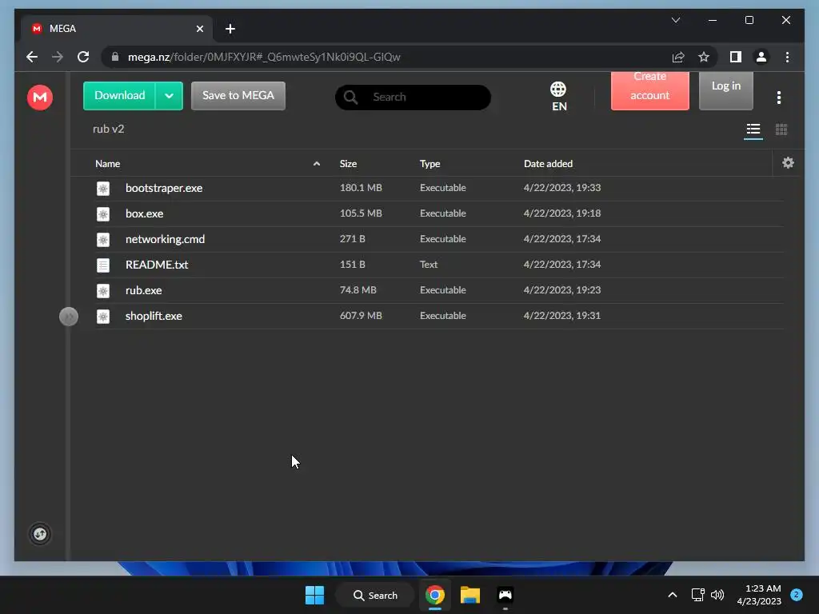Switch to grid thumbnail view

[781, 130]
